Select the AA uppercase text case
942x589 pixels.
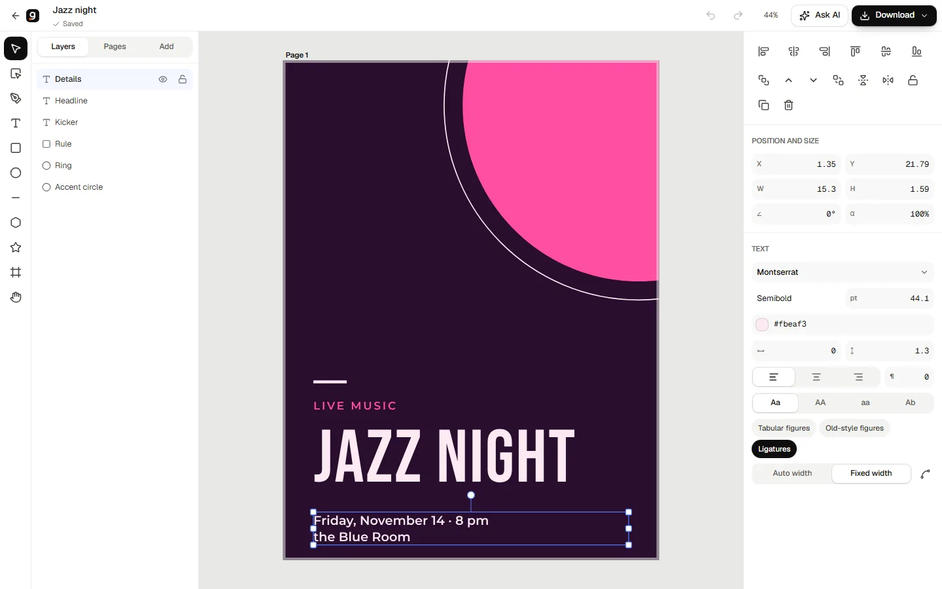click(x=820, y=403)
